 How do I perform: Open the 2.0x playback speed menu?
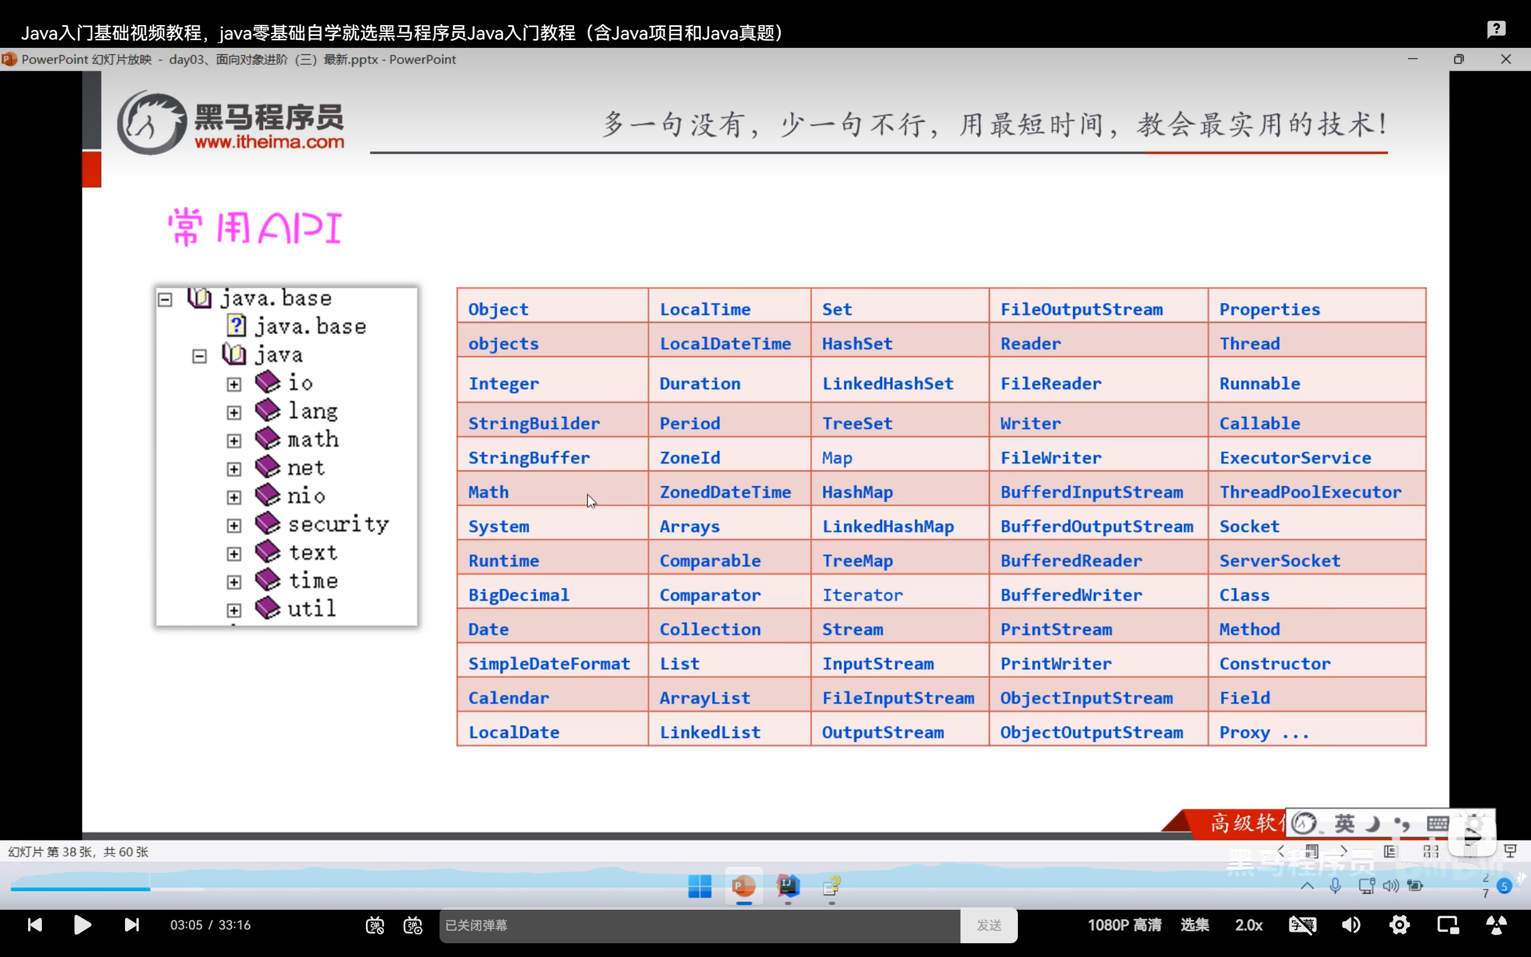[1249, 925]
